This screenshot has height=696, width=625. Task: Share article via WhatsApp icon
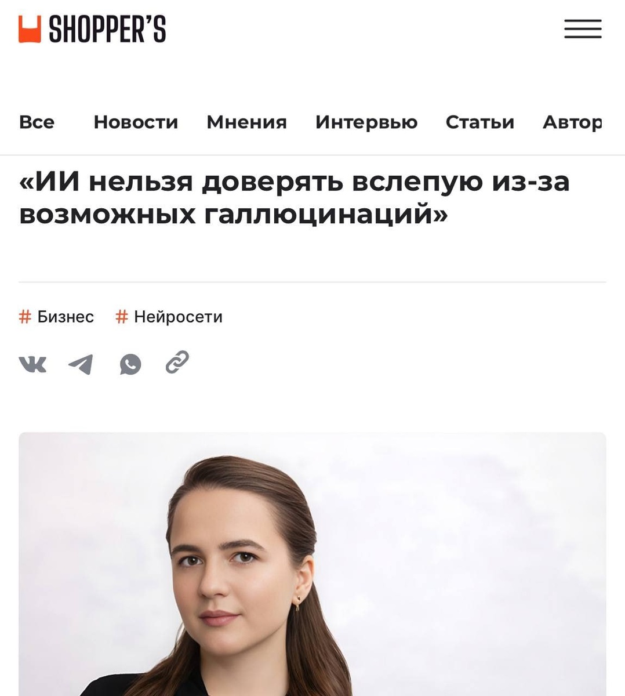tap(130, 364)
